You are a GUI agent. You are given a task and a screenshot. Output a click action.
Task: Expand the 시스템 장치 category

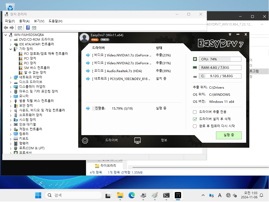[11, 120]
